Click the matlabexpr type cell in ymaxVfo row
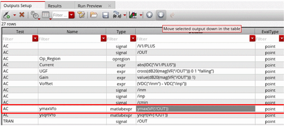The image size is (284, 126). coord(121,109)
